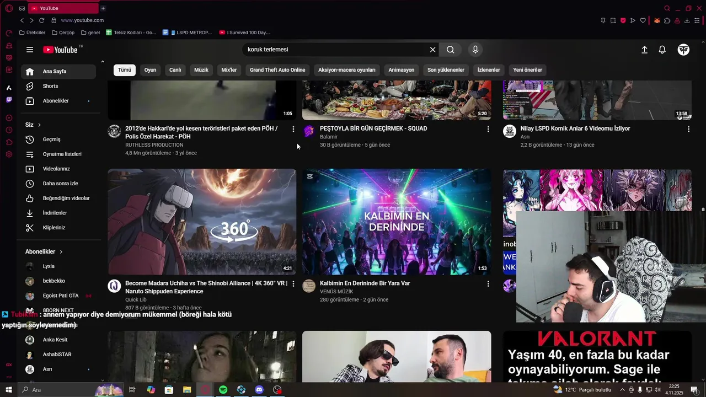Bookmark page with heart icon
706x397 pixels.
pos(643,20)
